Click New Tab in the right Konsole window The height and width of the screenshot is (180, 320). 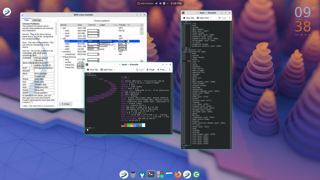188,18
